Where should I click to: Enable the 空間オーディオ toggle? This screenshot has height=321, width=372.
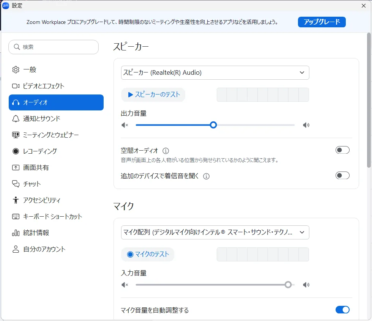pos(342,150)
